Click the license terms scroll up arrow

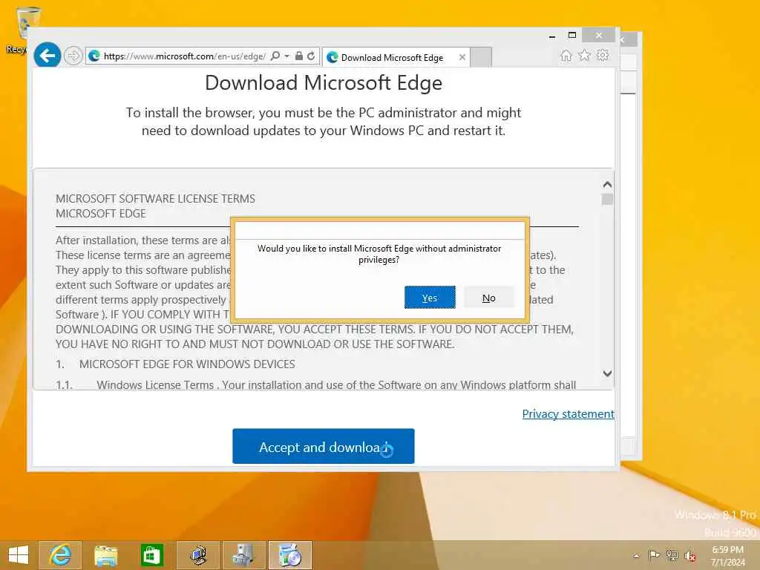point(607,185)
